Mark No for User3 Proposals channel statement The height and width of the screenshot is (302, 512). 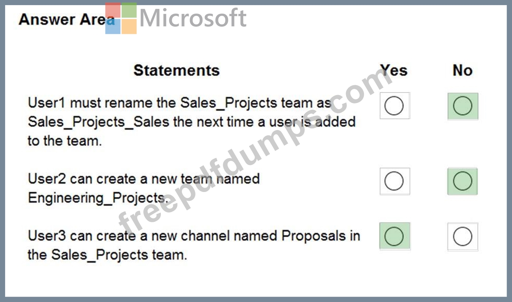(x=462, y=237)
